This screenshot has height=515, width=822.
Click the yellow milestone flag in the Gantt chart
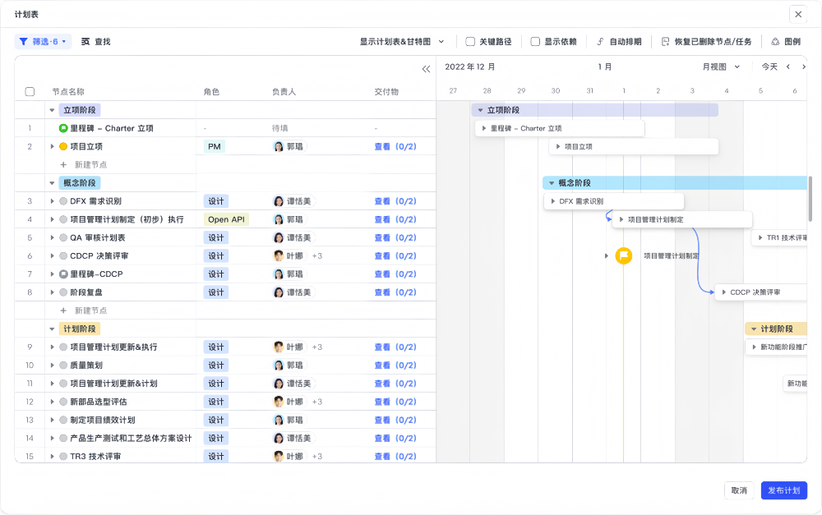click(624, 255)
